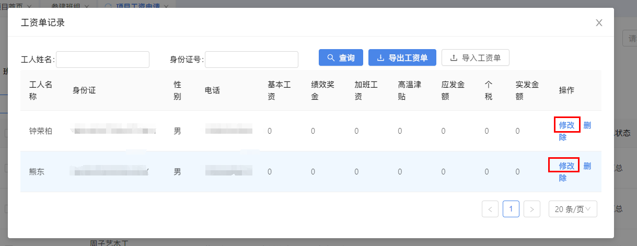The image size is (637, 246).
Task: Click the 查询 search button
Action: [341, 58]
